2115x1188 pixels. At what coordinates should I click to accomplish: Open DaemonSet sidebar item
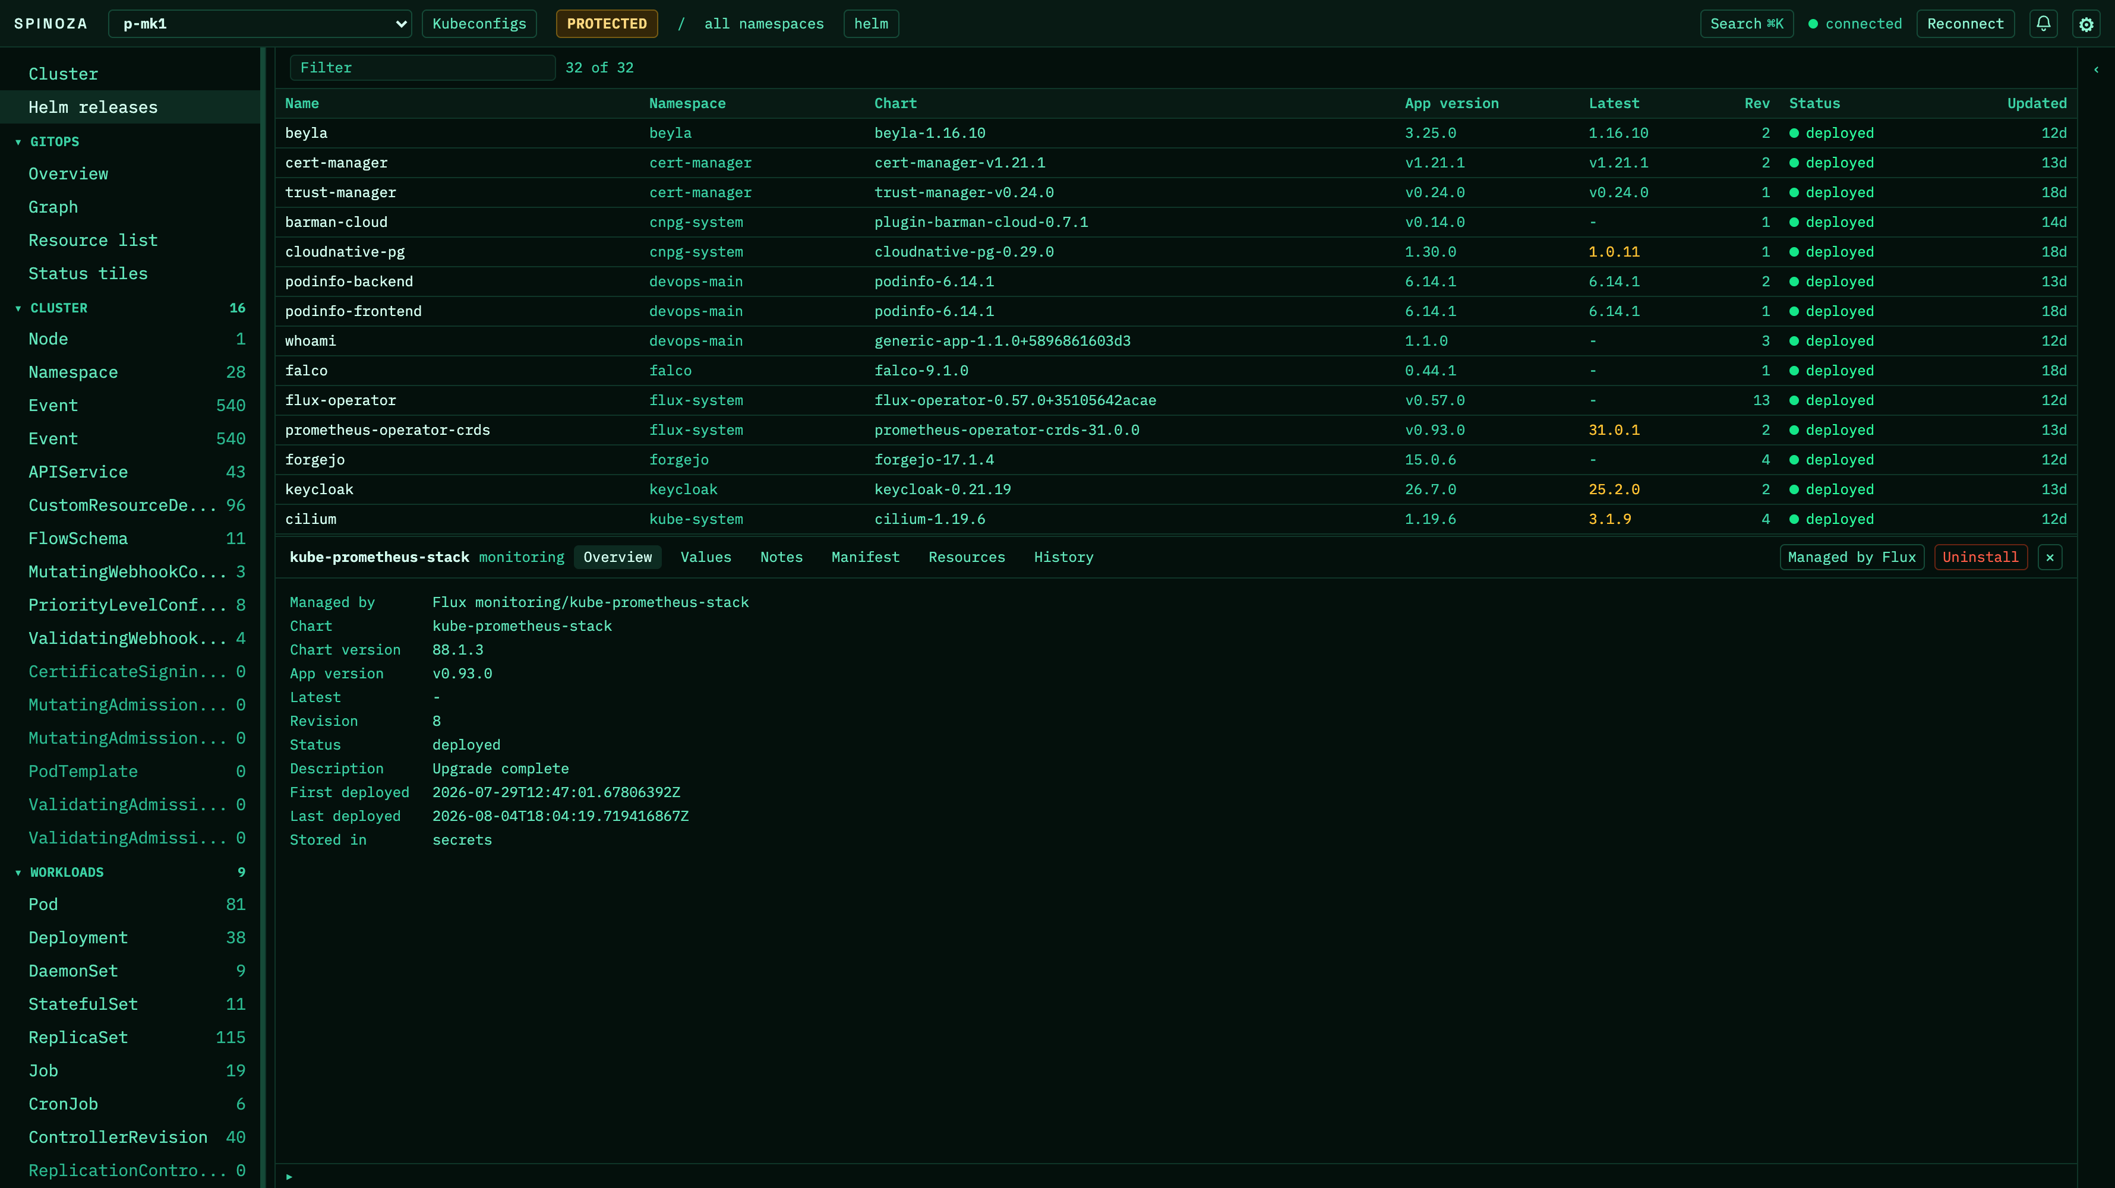pyautogui.click(x=130, y=971)
